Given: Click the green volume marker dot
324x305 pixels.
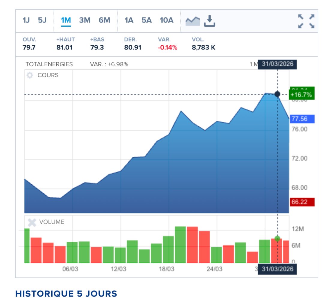Looking at the screenshot, I should click(x=277, y=239).
